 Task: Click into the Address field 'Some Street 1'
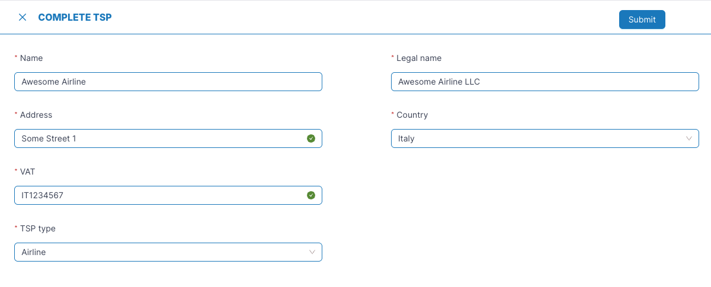(x=154, y=138)
